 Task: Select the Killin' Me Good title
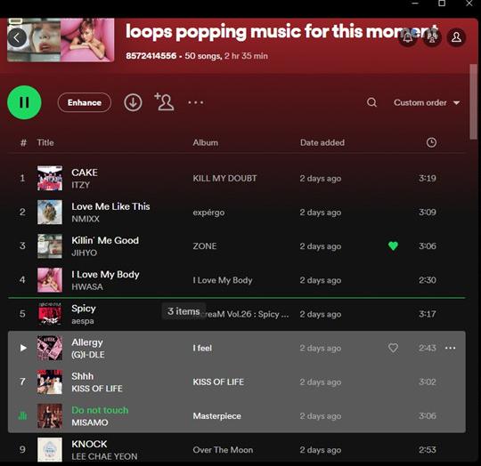(105, 240)
